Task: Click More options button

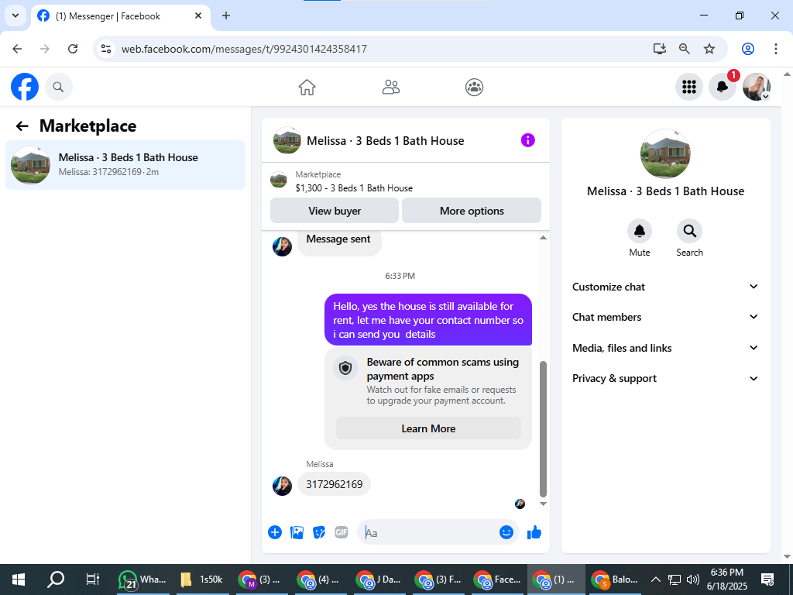Action: tap(472, 211)
